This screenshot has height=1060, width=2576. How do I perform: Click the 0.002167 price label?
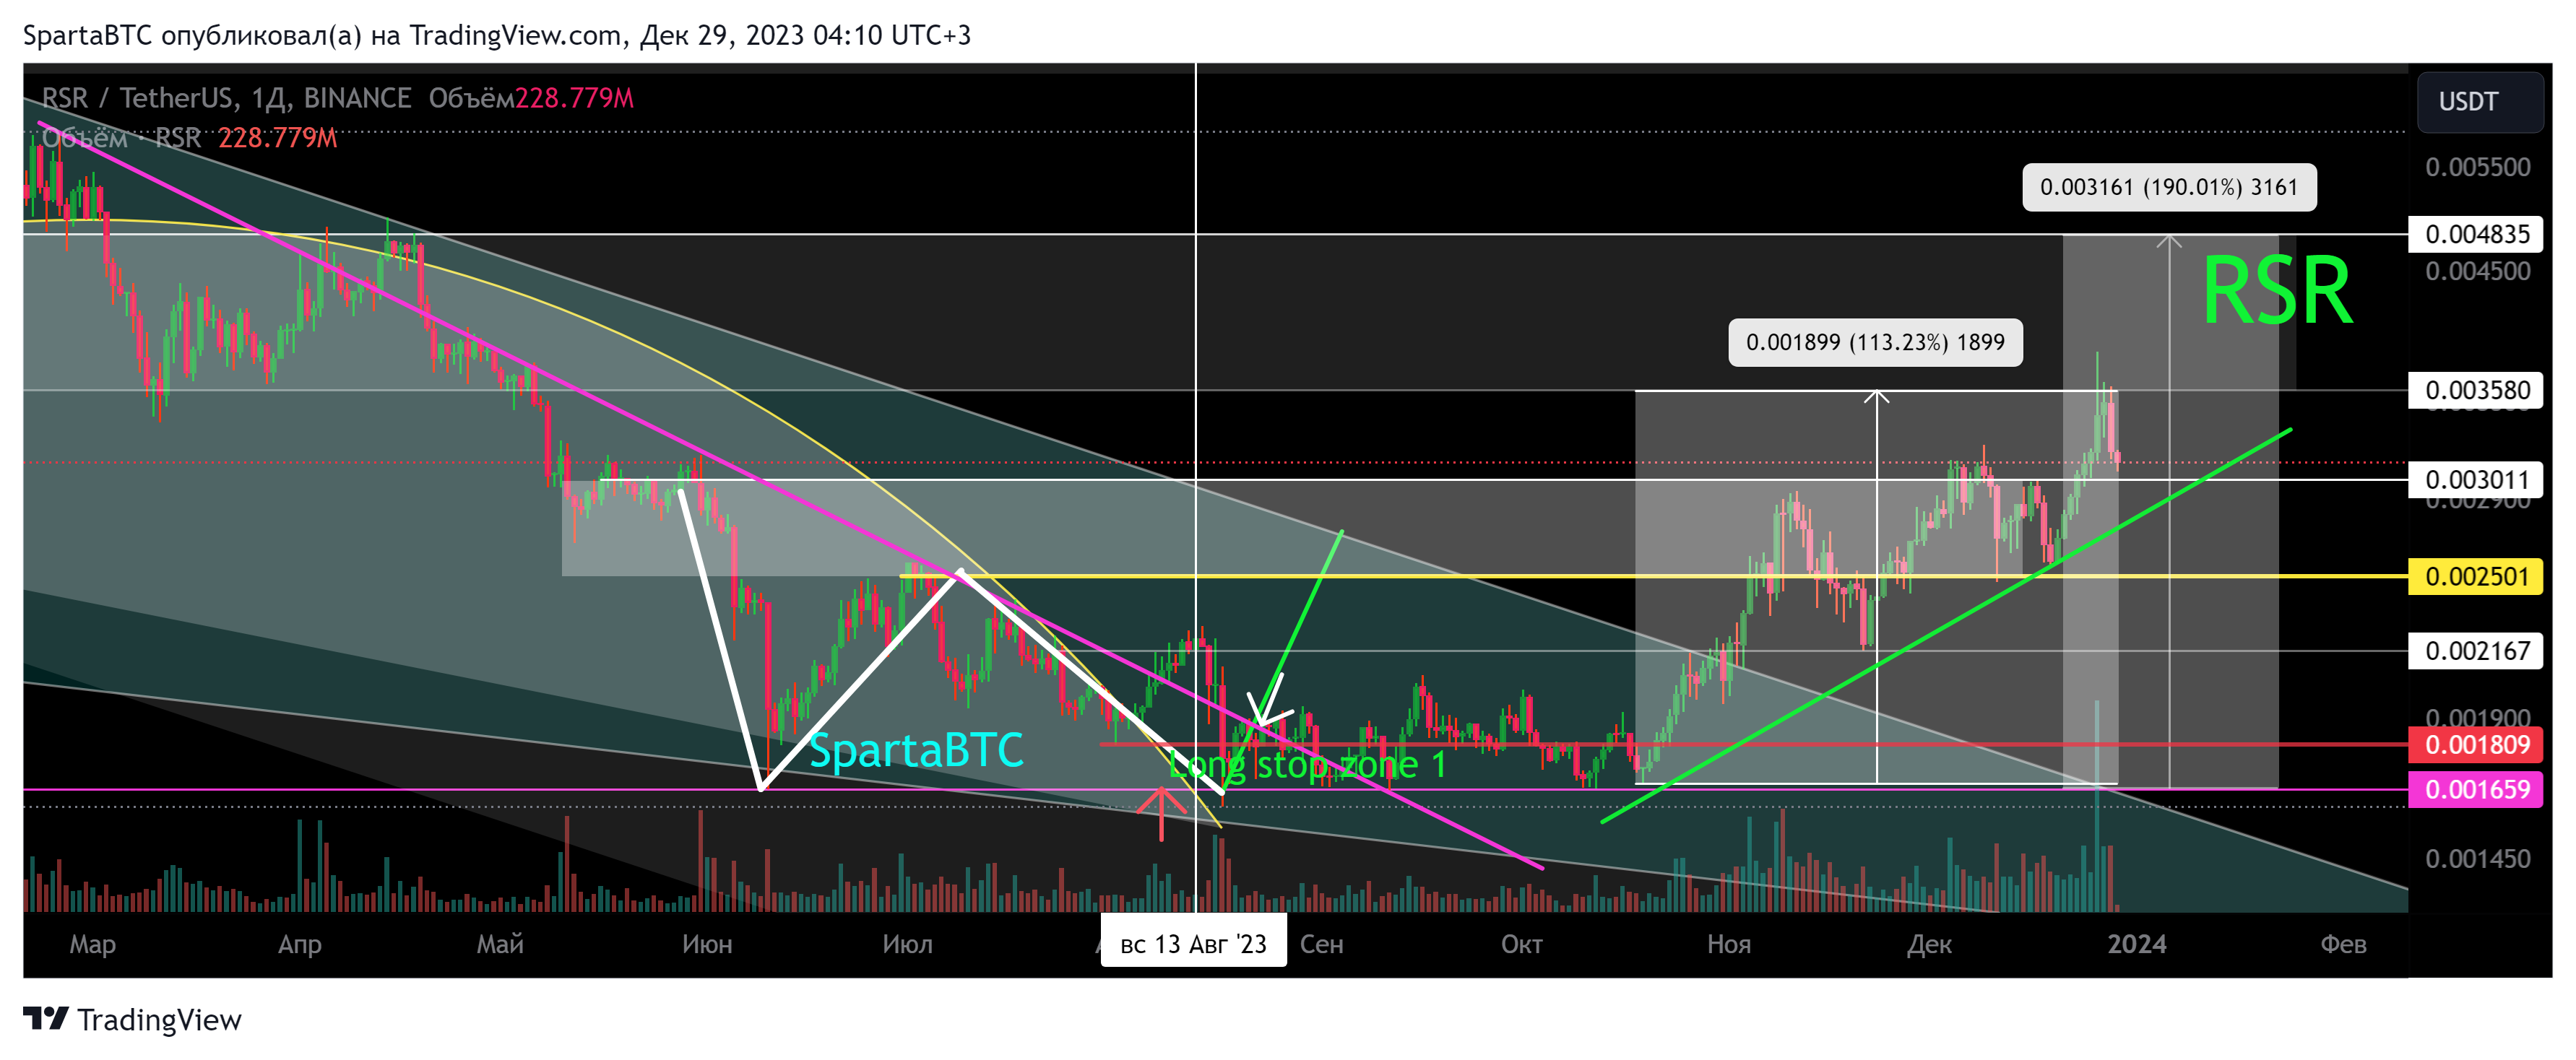click(2476, 651)
